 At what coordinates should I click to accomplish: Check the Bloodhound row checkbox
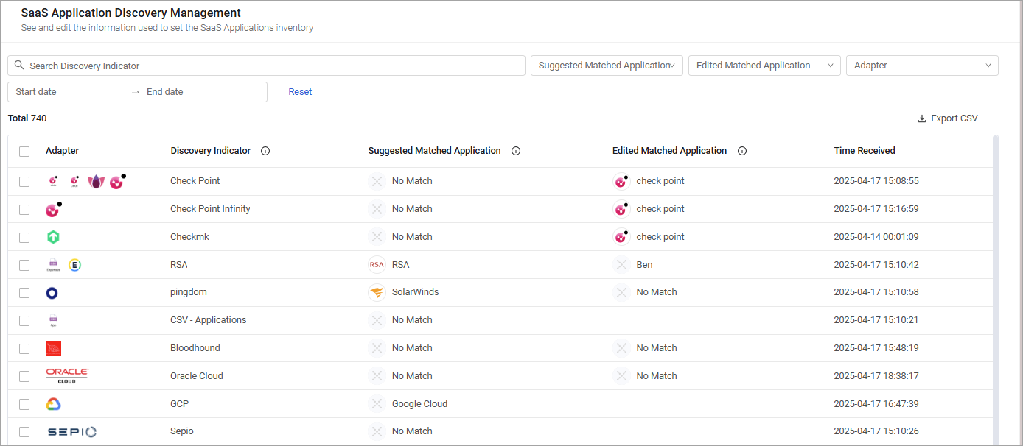24,349
